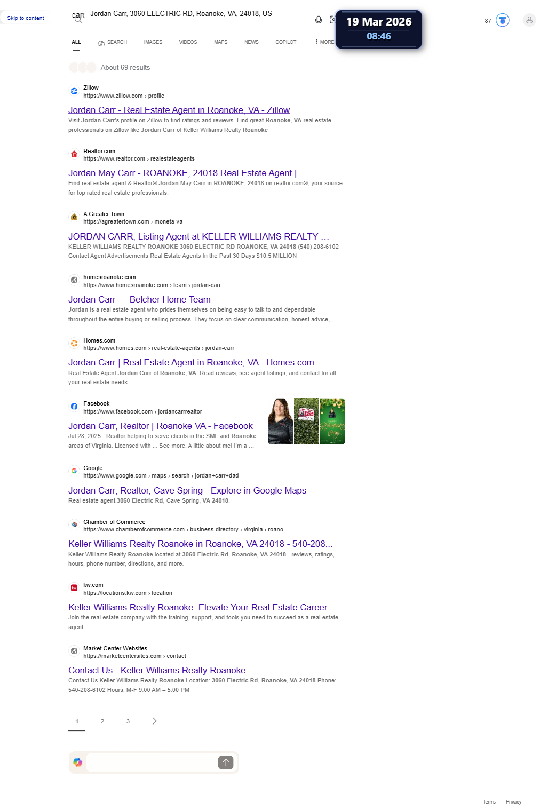This screenshot has width=540, height=811.
Task: Open Elevate Your Real Estate Career link
Action: coord(198,607)
